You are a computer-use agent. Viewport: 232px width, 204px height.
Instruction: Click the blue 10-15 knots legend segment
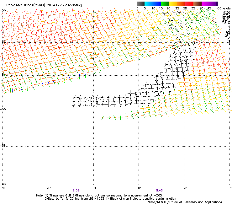coord(157,4)
